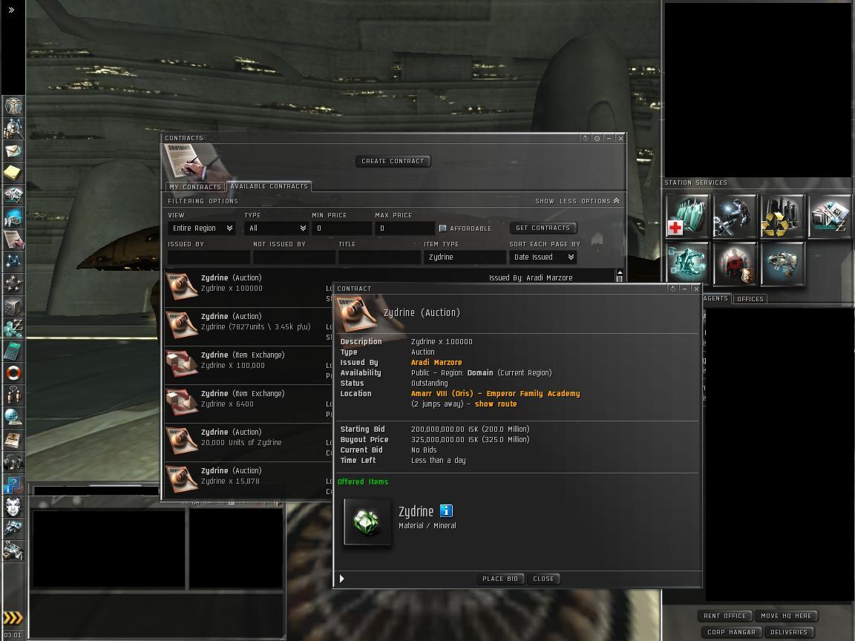Focus the Max Price field

point(404,229)
